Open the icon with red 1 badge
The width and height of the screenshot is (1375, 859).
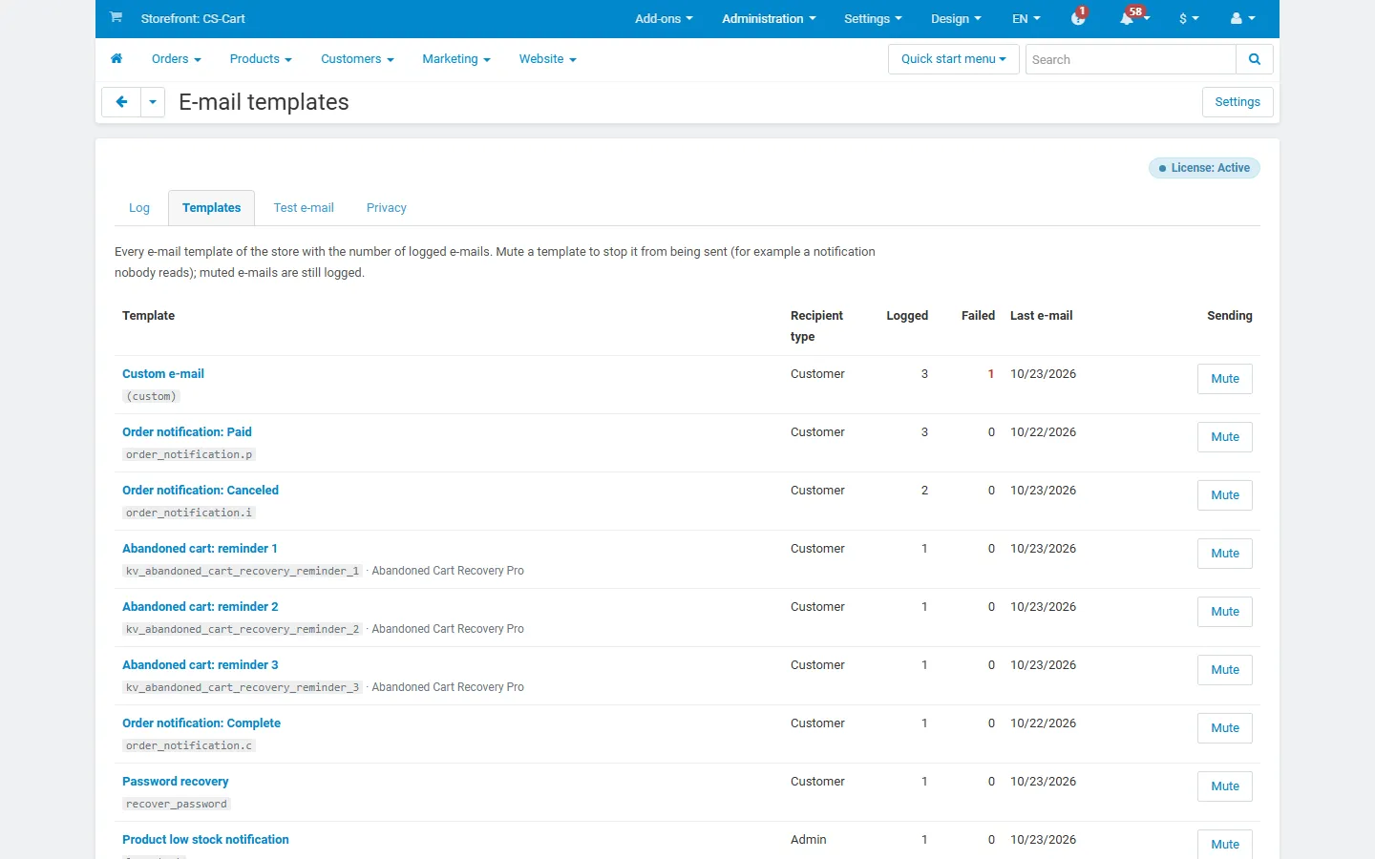[x=1079, y=18]
